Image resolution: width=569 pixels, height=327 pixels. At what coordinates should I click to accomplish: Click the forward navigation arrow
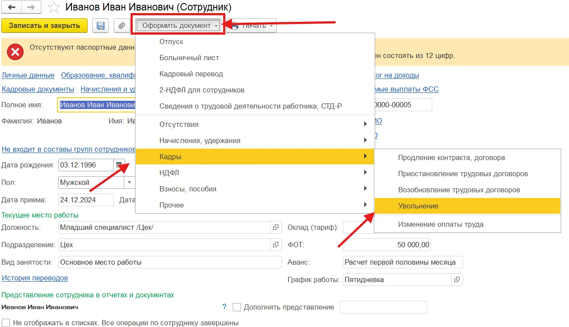click(31, 7)
